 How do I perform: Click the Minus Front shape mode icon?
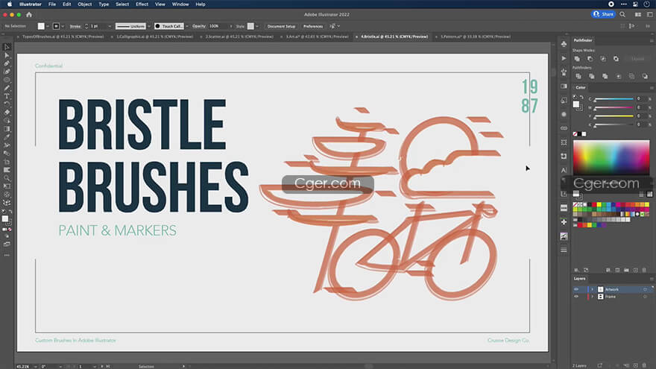click(590, 59)
